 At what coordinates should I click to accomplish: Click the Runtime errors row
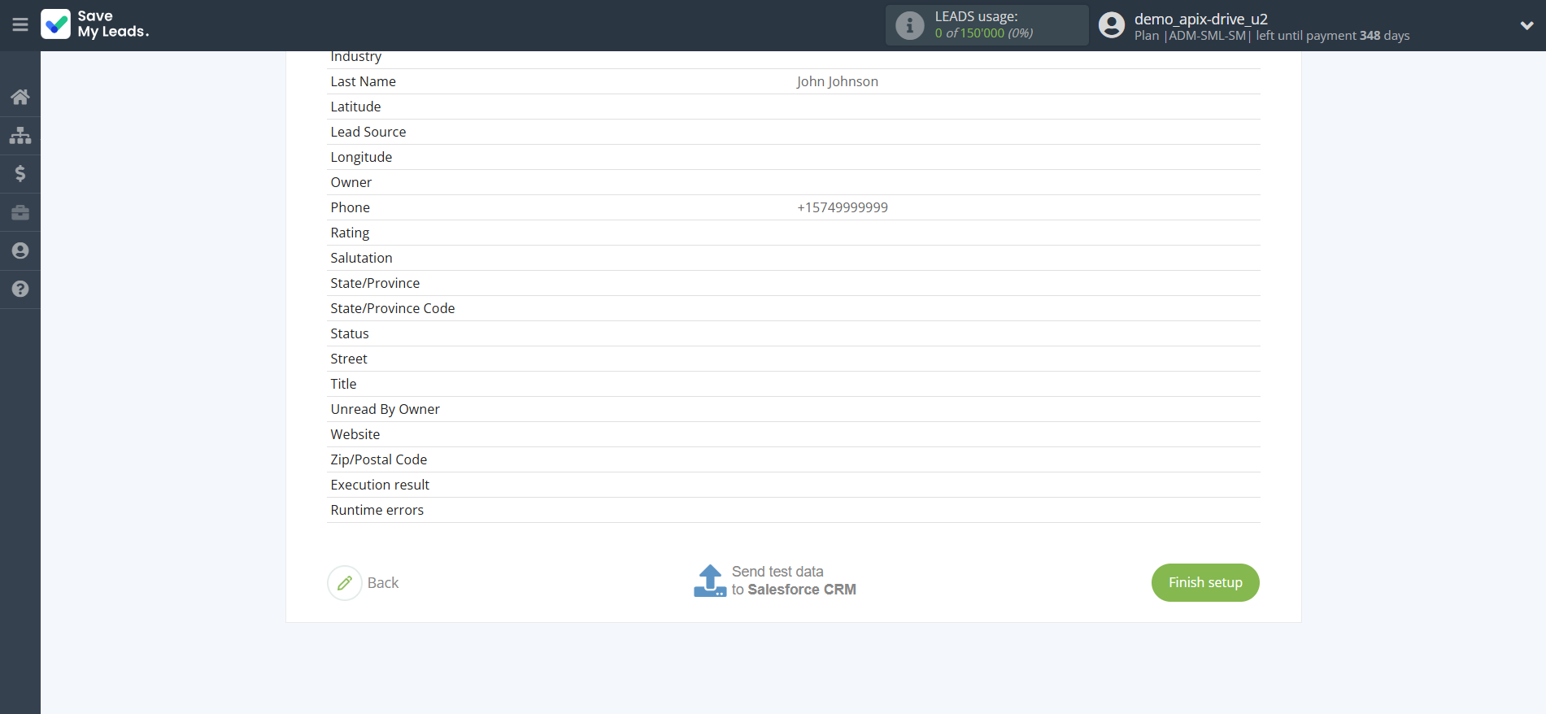[x=377, y=510]
